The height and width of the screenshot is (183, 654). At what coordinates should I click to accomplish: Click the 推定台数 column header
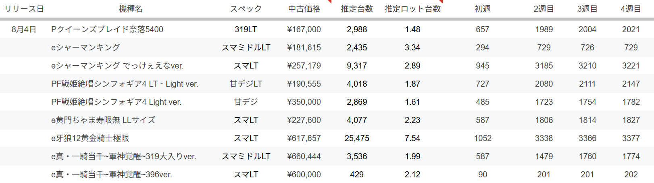pos(357,9)
